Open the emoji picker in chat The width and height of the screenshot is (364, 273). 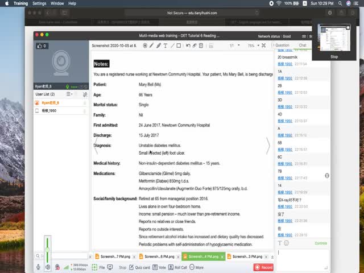[x=286, y=243]
